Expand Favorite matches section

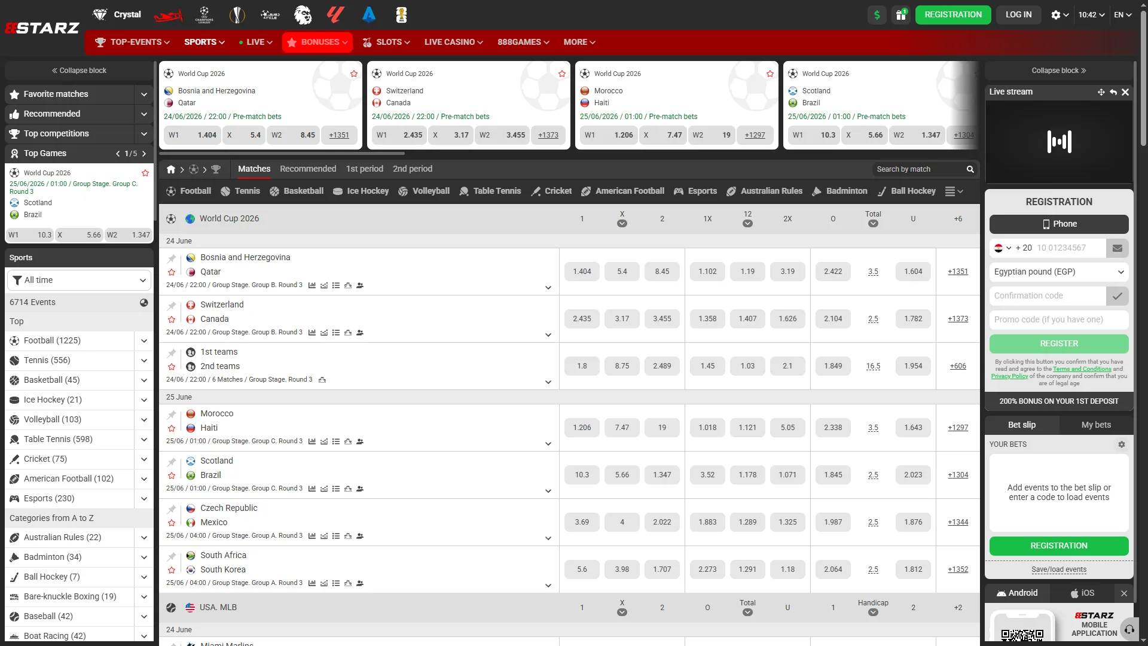(x=144, y=95)
